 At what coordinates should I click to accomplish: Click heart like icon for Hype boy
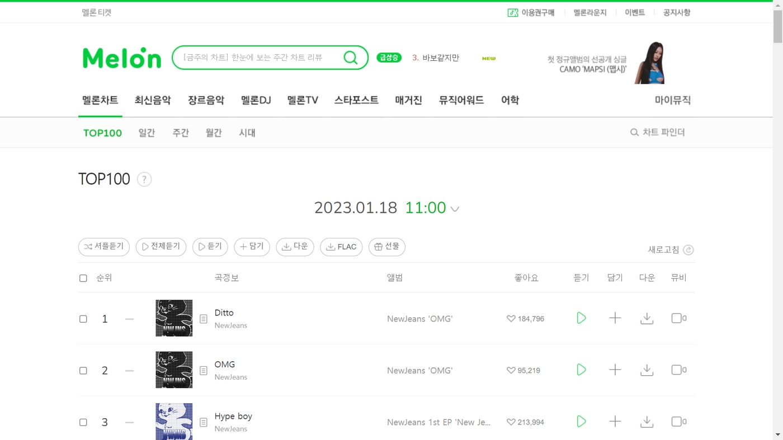[x=511, y=422]
